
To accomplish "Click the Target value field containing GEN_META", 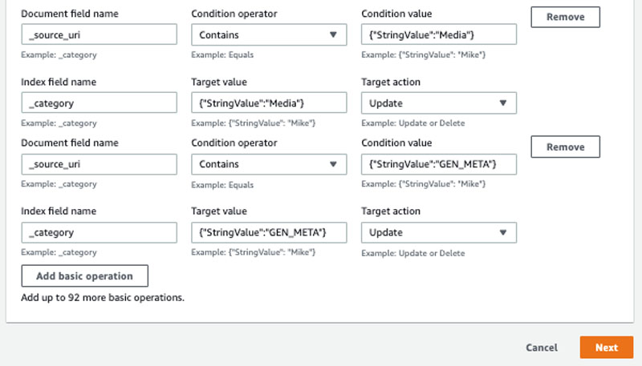I will click(269, 232).
